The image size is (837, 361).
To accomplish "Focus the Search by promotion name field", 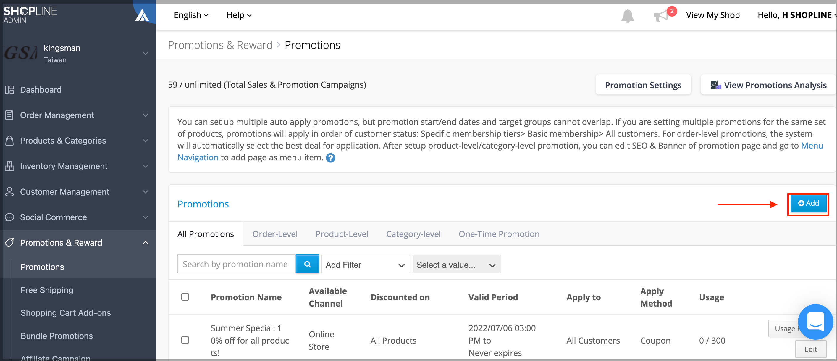I will [236, 264].
